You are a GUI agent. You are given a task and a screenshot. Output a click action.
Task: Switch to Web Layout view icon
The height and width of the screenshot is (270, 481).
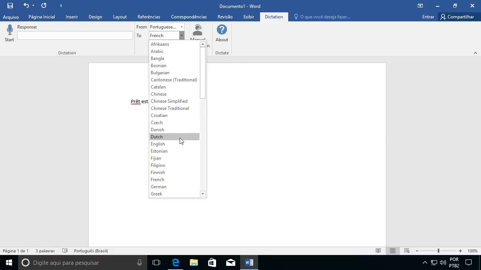407,251
